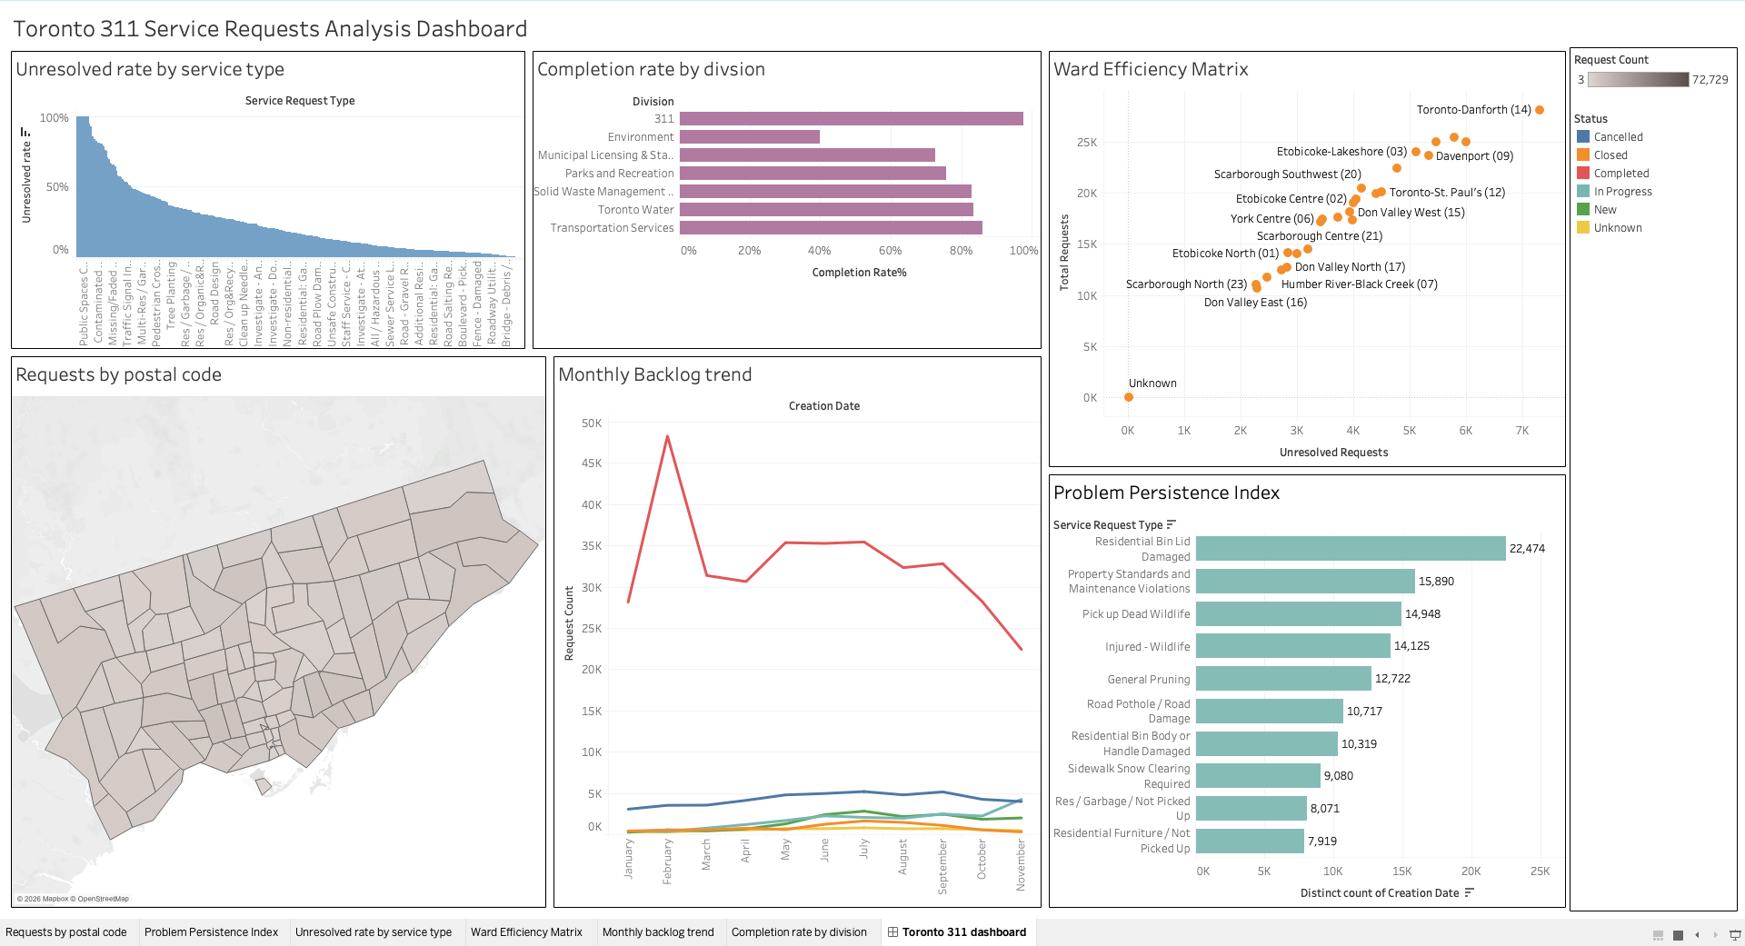Click the Pick up Dead Wildlife bar

pos(1299,613)
